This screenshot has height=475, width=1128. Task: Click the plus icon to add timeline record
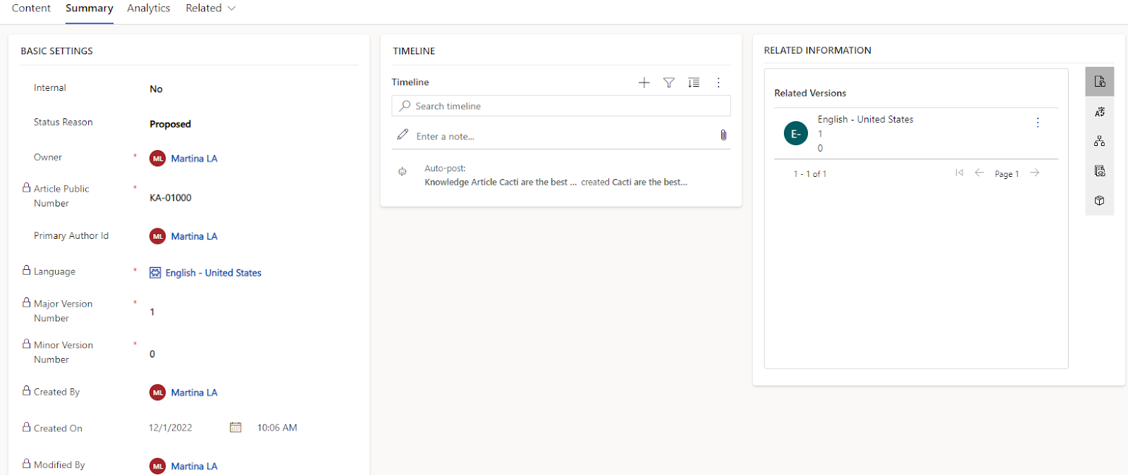pos(644,82)
